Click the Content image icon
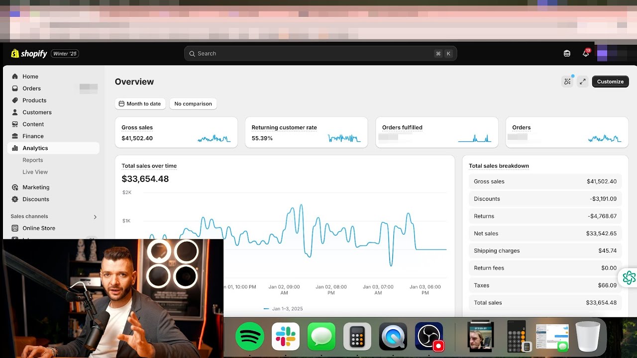 [x=15, y=124]
